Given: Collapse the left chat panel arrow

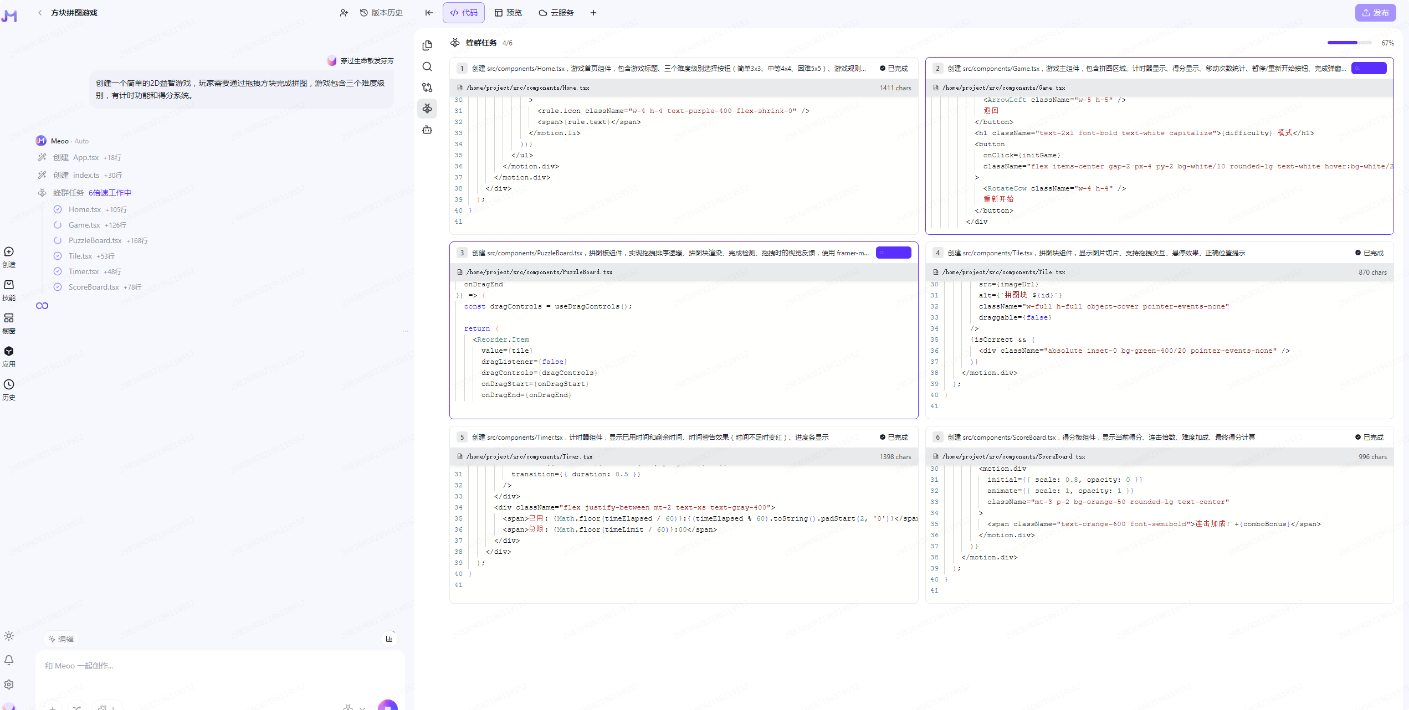Looking at the screenshot, I should (x=429, y=13).
